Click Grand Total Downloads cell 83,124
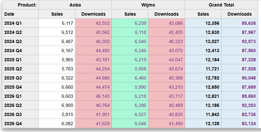Screen dimensions: 261x132 pos(240,124)
